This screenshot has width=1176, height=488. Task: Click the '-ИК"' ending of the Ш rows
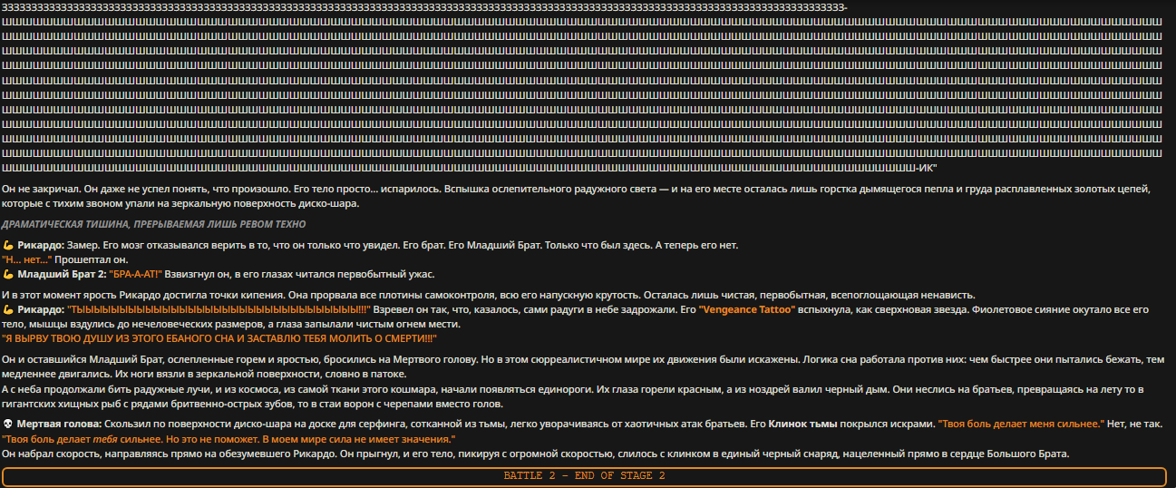(927, 168)
